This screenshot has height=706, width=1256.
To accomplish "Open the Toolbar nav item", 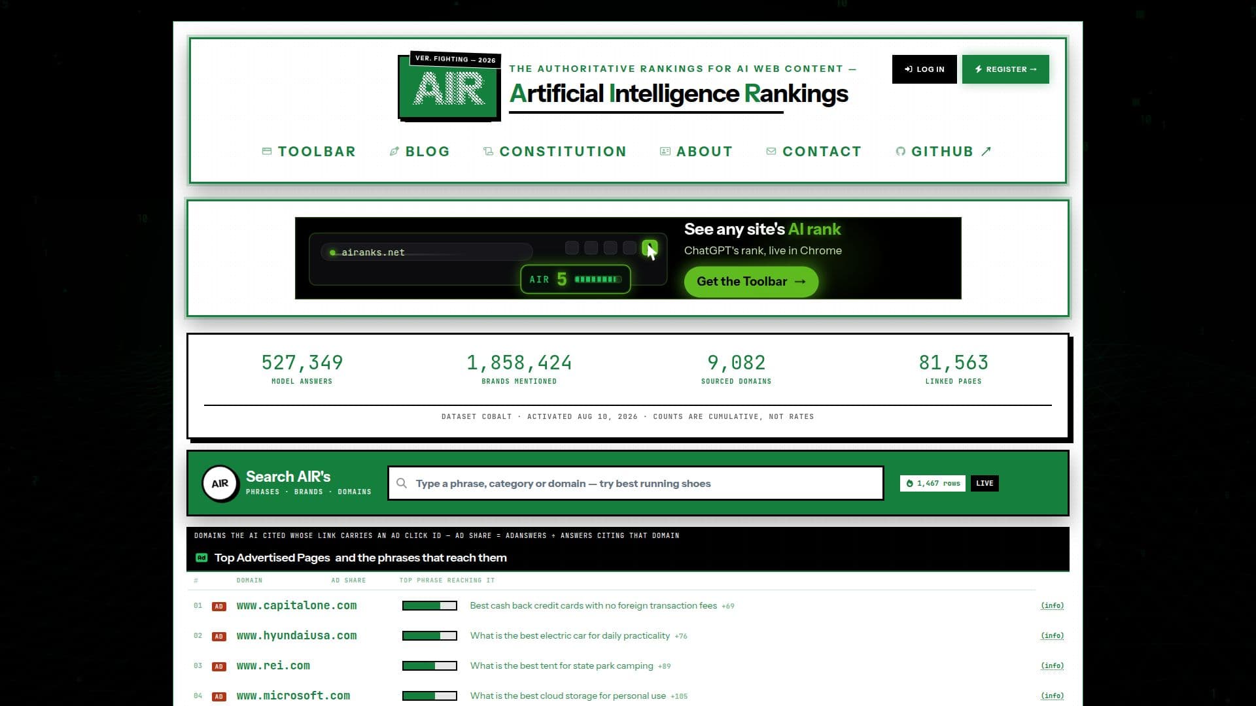I will pyautogui.click(x=309, y=152).
